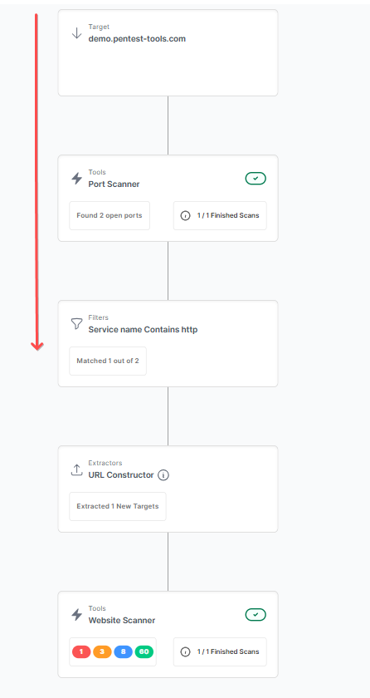Viewport: 370px width, 698px height.
Task: Click the URL Constructor info icon
Action: tap(163, 475)
